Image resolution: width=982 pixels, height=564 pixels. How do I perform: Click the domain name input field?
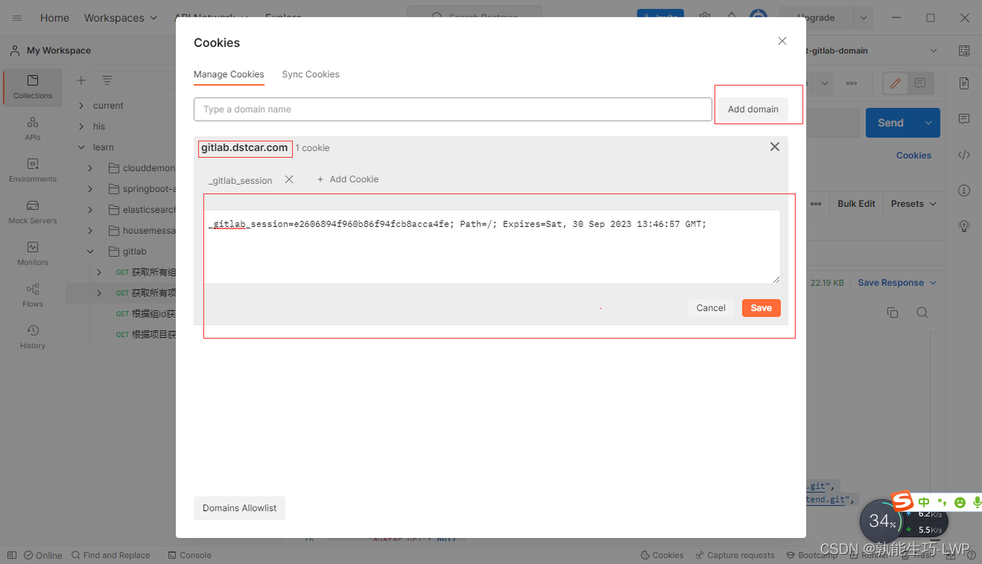pyautogui.click(x=453, y=109)
